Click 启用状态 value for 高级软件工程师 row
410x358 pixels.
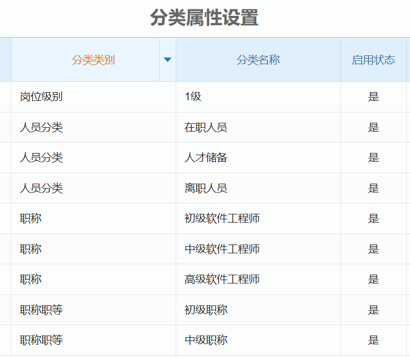(x=373, y=280)
